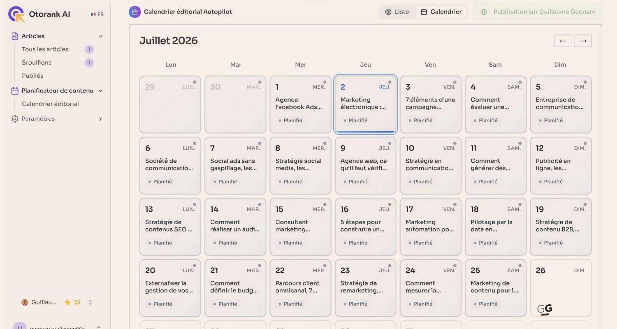This screenshot has width=617, height=329.
Task: Collapse the Articles section chevron
Action: tap(100, 36)
